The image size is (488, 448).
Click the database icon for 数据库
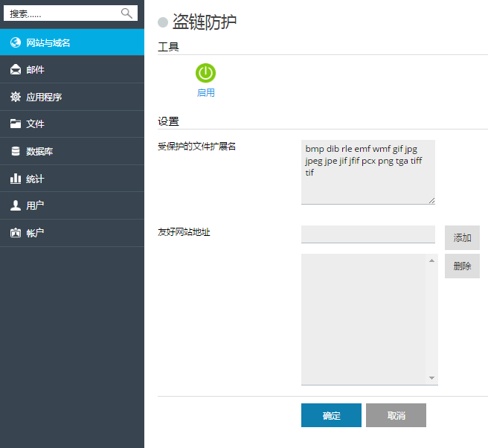point(15,151)
